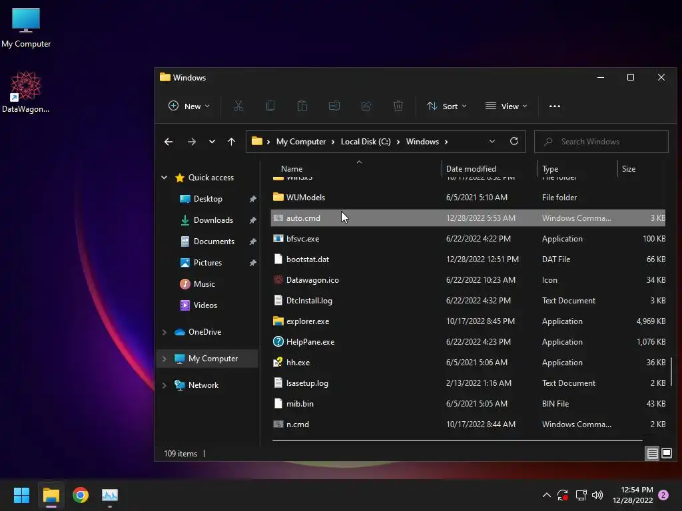
Task: Unpin Downloads from Quick access
Action: [252, 220]
